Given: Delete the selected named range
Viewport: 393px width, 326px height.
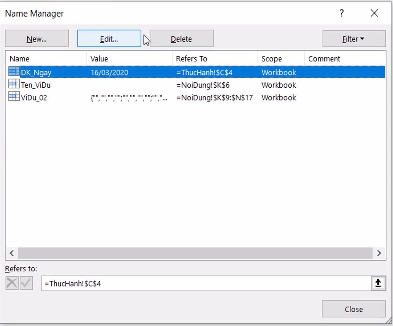Looking at the screenshot, I should point(181,38).
